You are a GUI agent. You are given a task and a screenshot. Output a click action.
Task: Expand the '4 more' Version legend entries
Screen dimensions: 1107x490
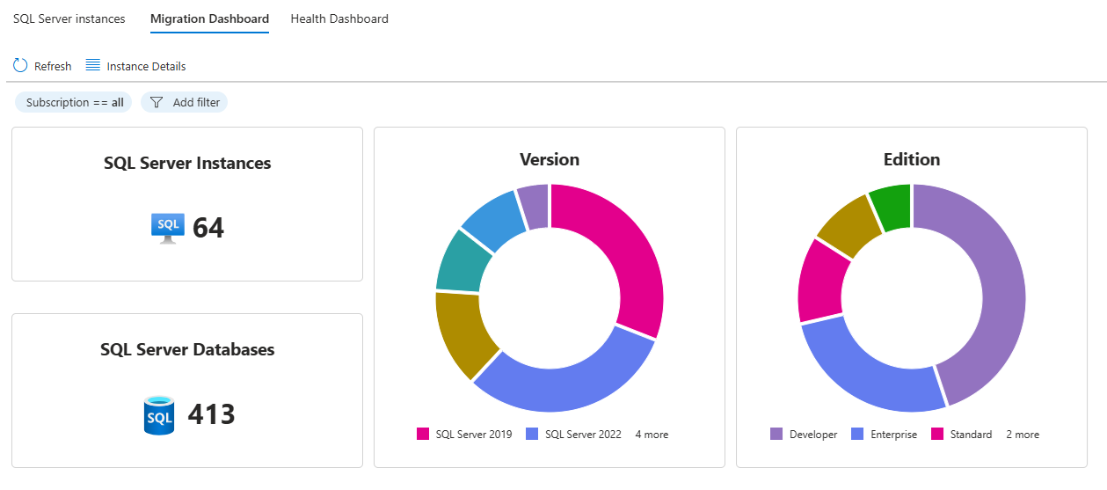pyautogui.click(x=652, y=434)
